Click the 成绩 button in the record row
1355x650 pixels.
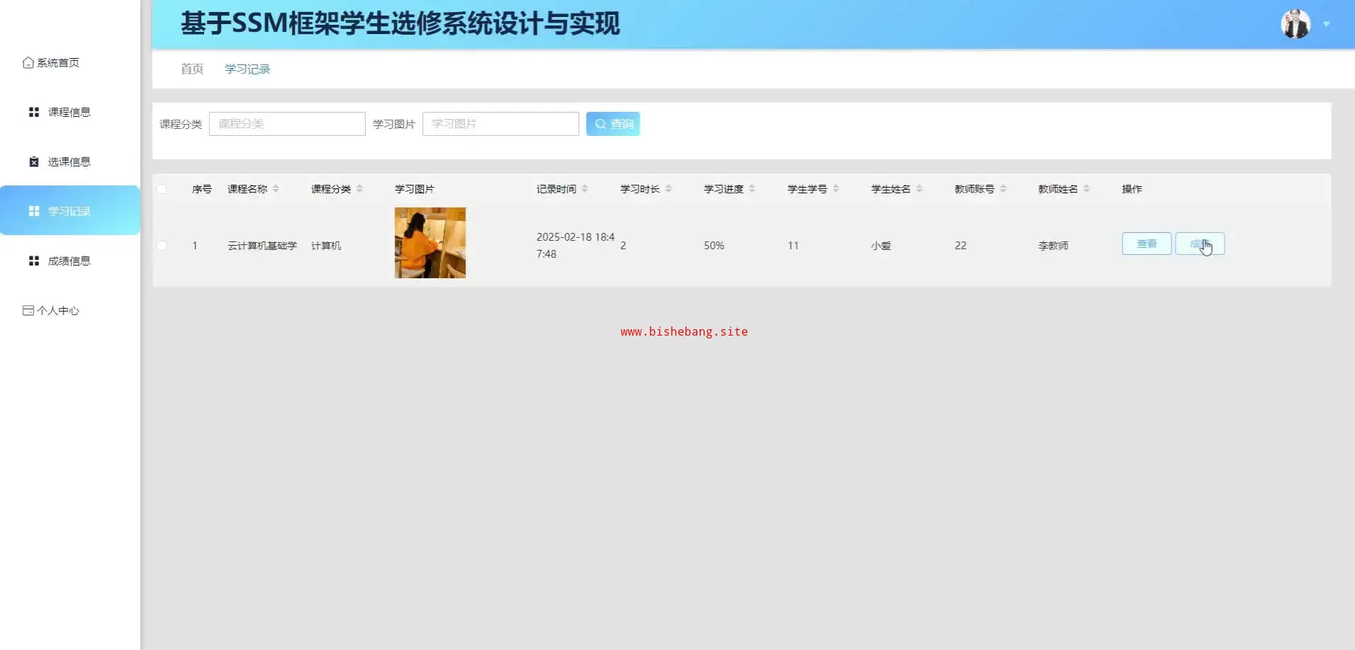tap(1200, 244)
